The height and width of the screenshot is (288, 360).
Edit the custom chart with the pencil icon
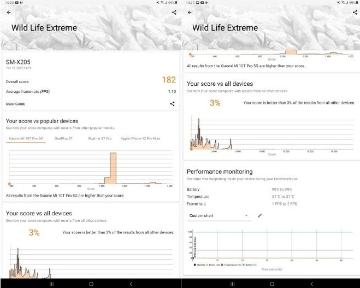tap(259, 215)
